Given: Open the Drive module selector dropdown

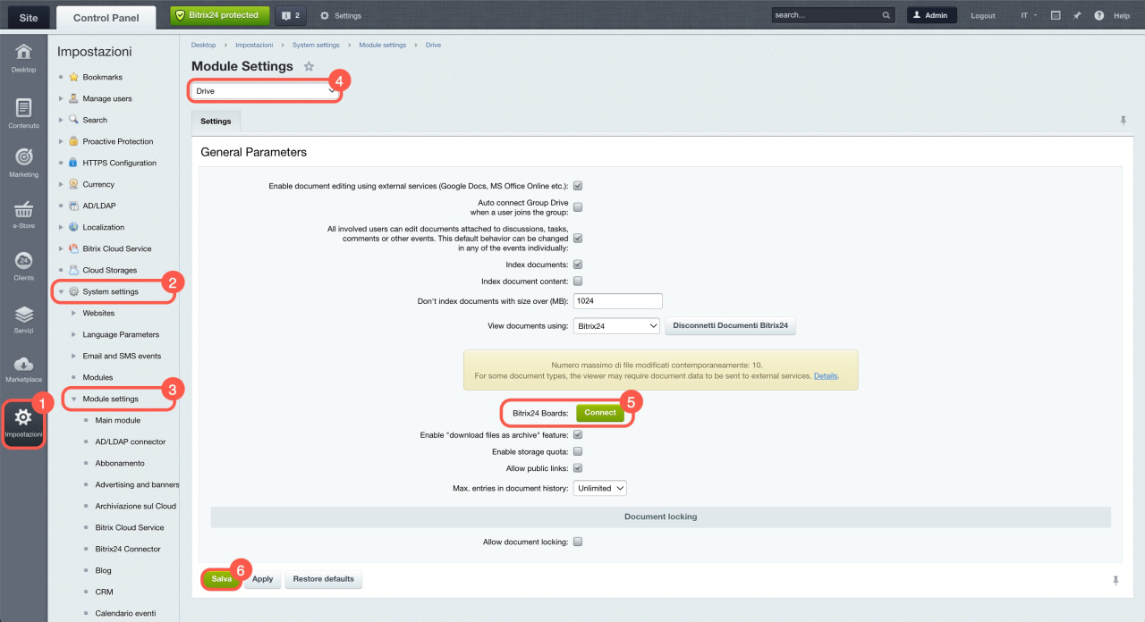Looking at the screenshot, I should [265, 91].
